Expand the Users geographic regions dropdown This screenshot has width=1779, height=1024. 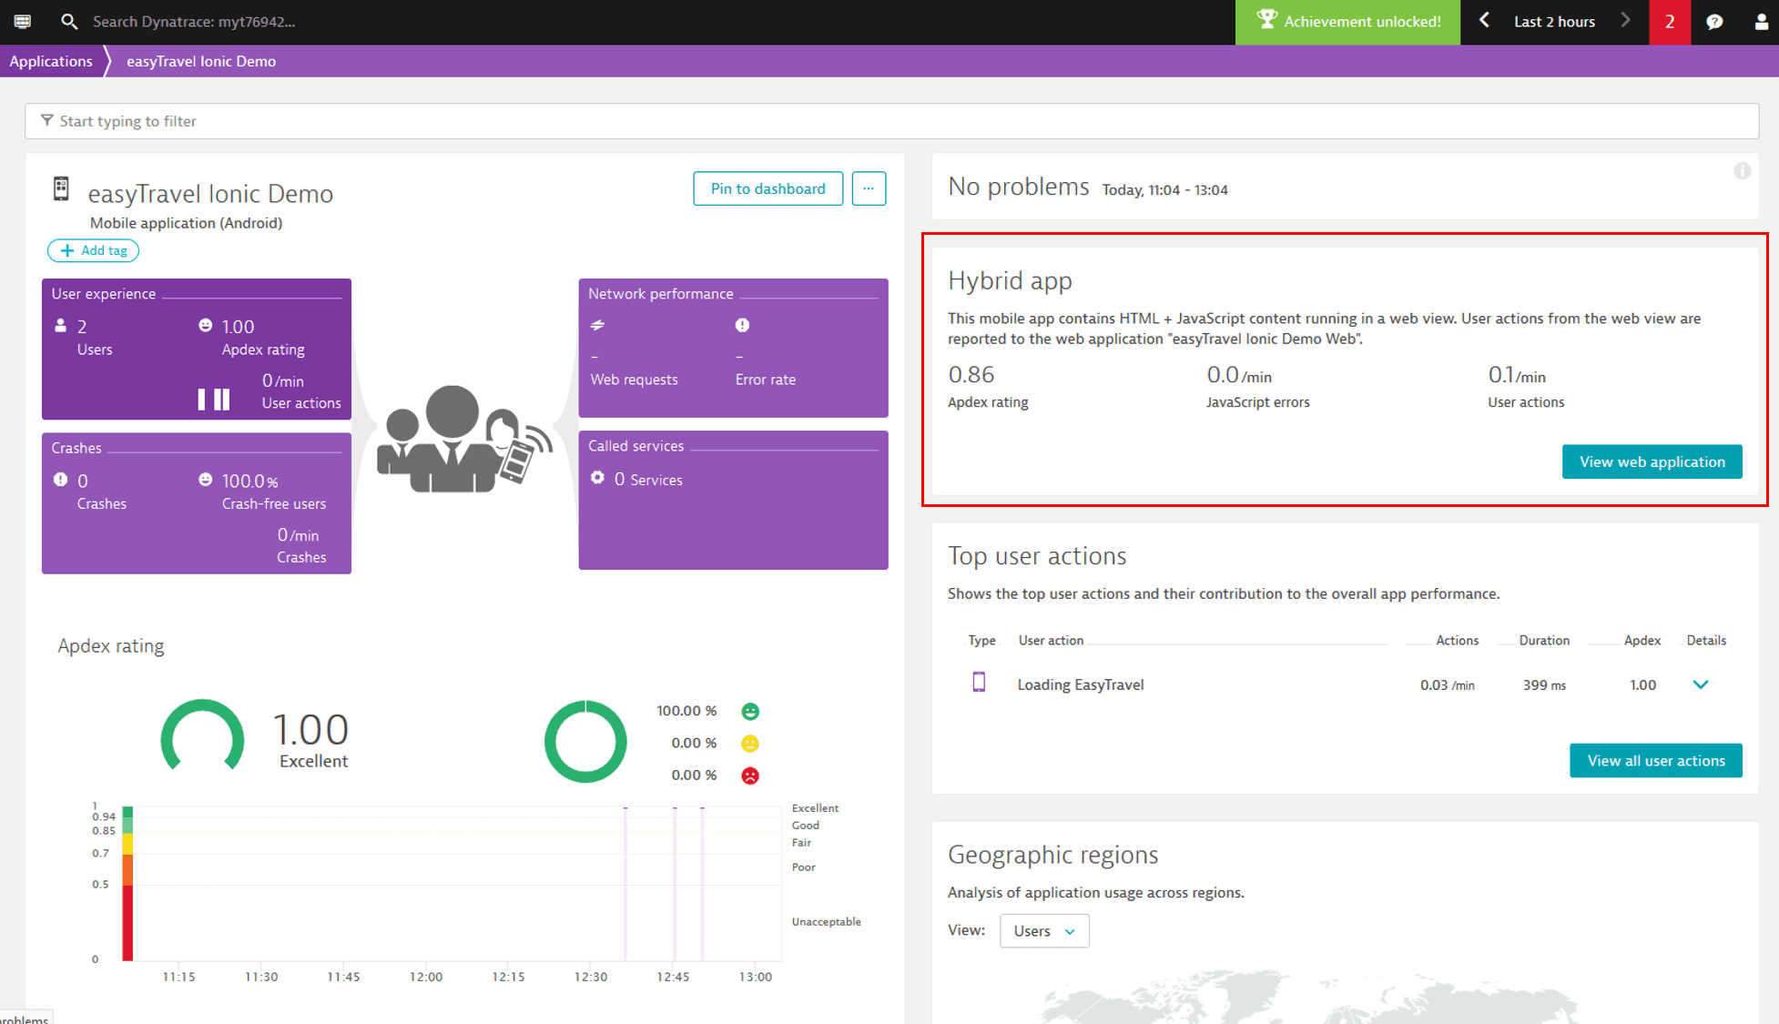pyautogui.click(x=1041, y=931)
